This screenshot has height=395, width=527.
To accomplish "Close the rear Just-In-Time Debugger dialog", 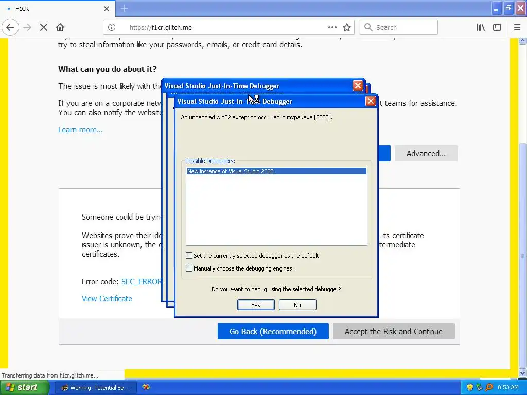I will click(358, 86).
